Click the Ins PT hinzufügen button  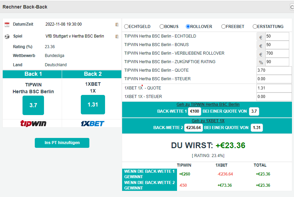click(62, 143)
